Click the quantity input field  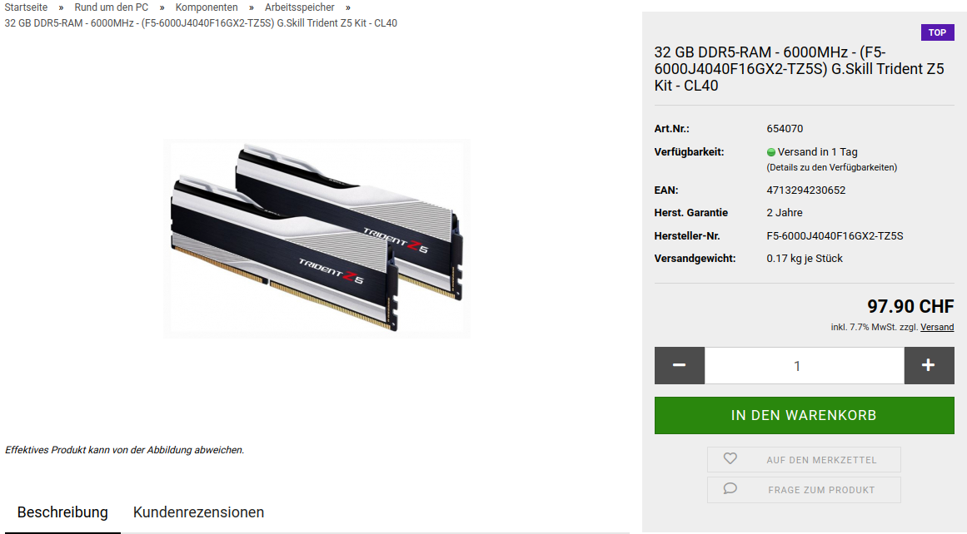(x=805, y=365)
